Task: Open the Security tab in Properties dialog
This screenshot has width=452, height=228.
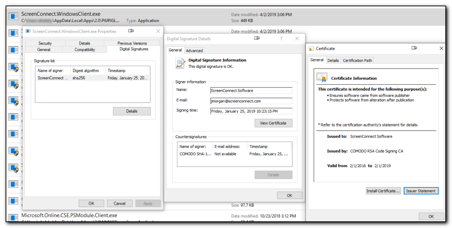Action: click(x=45, y=43)
